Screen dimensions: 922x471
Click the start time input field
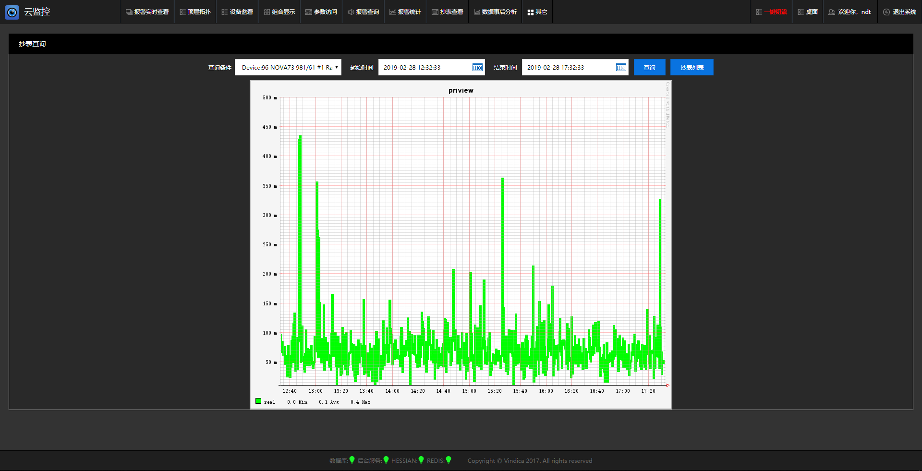(x=425, y=68)
